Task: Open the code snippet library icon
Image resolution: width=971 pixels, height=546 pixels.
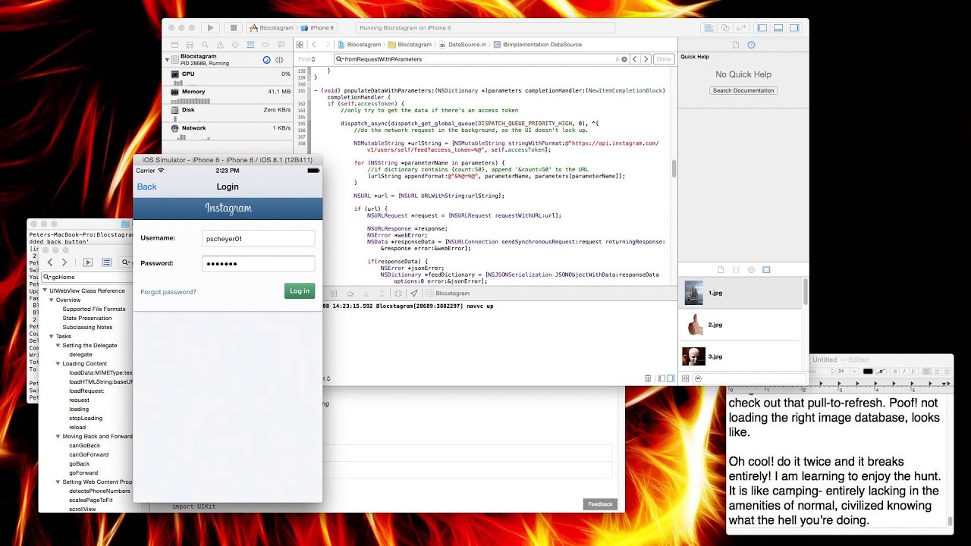Action: (x=736, y=269)
